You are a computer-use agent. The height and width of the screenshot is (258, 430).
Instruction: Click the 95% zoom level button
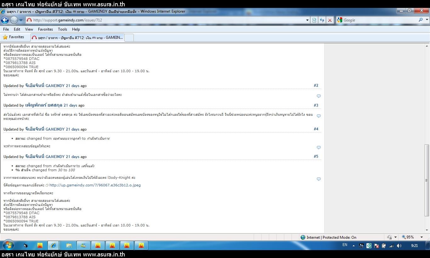[x=408, y=237]
